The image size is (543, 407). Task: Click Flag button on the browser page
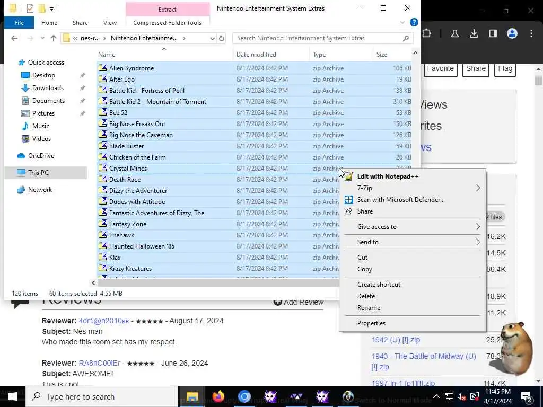505,69
